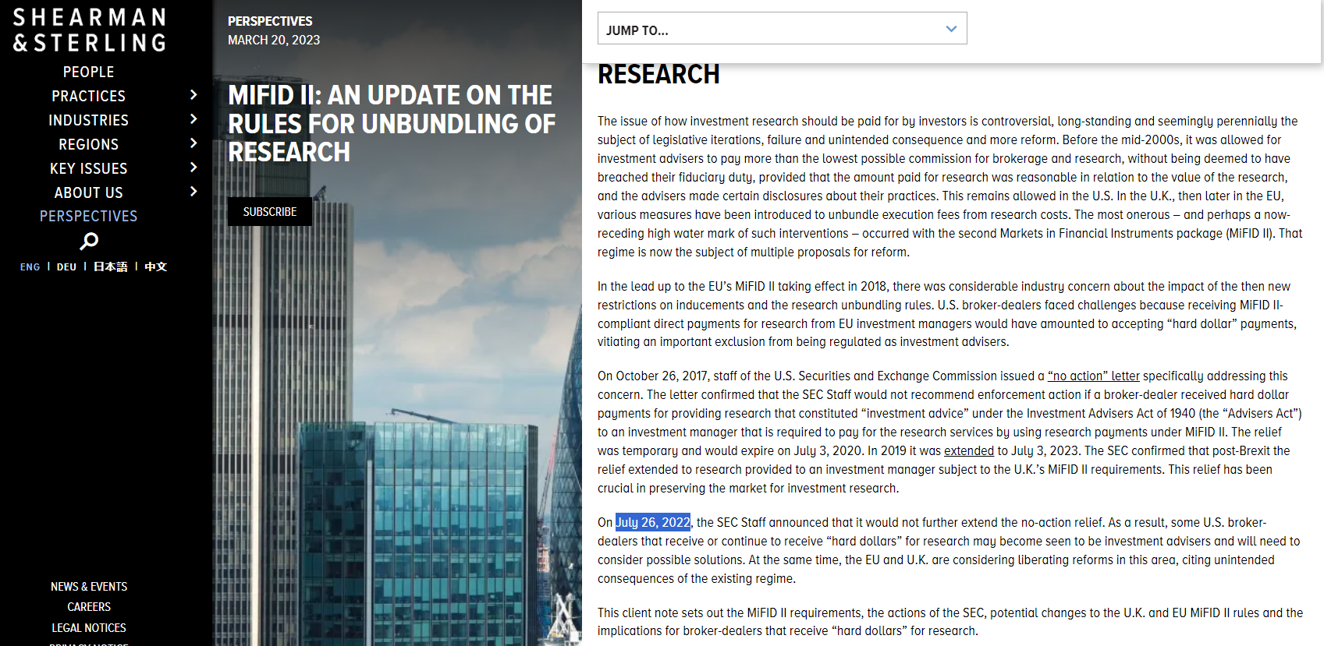Click the RESEARCH section heading
This screenshot has height=646, width=1324.
[x=658, y=75]
